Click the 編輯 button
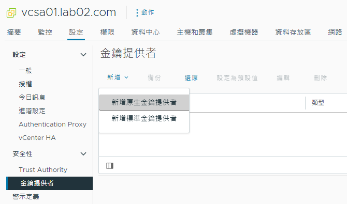The width and height of the screenshot is (347, 204). click(x=283, y=77)
